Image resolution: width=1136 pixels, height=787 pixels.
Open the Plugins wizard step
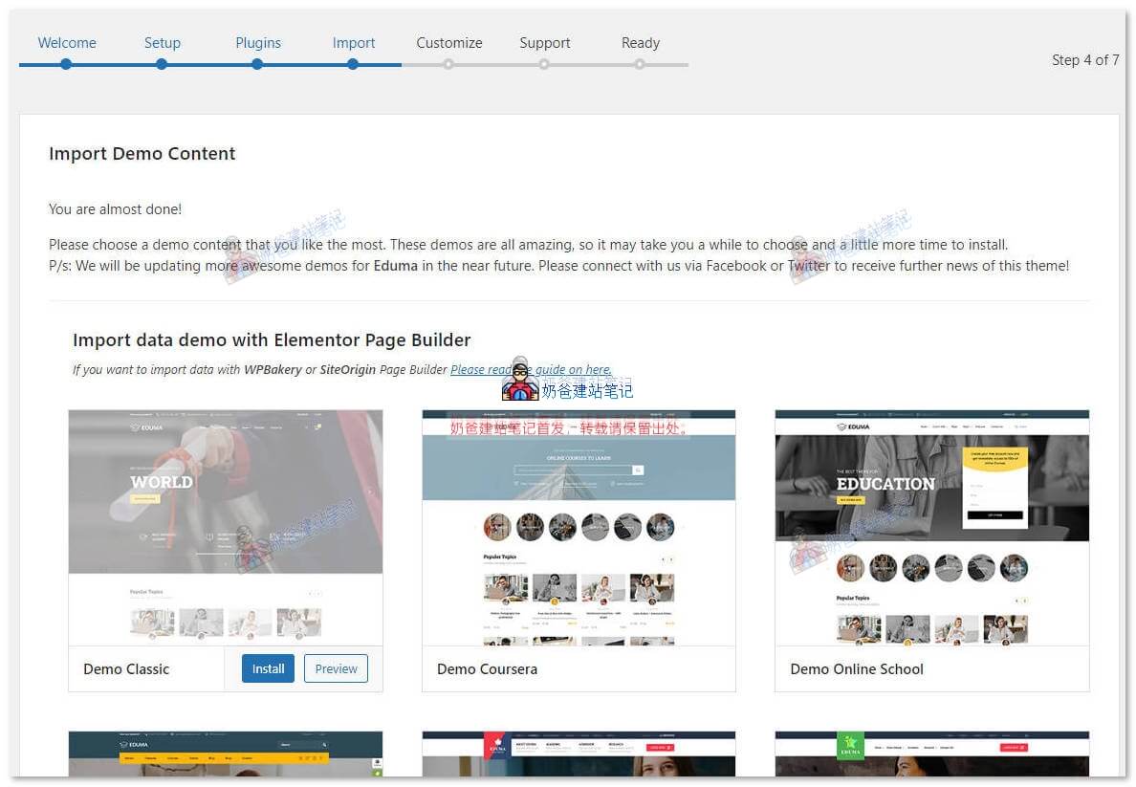[257, 43]
